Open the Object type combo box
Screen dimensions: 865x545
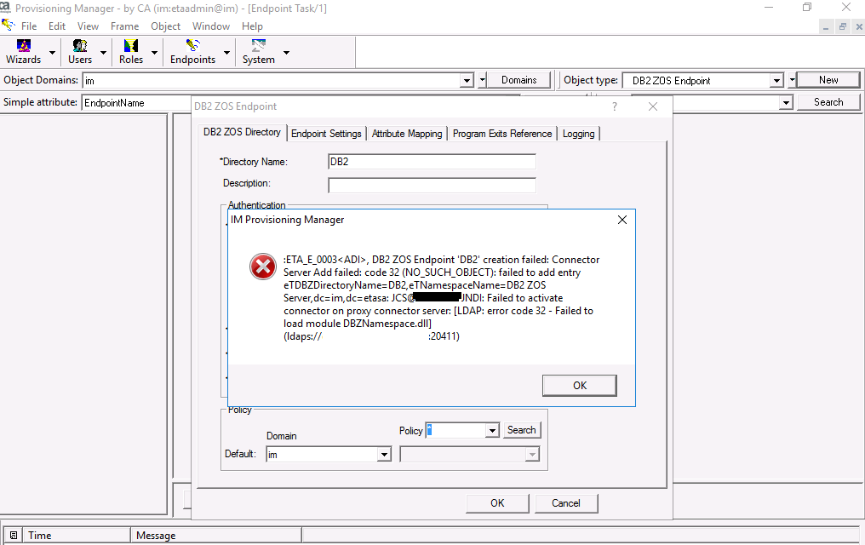click(776, 81)
